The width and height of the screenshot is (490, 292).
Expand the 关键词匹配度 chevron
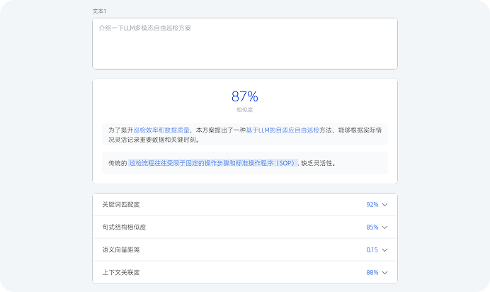(x=384, y=204)
